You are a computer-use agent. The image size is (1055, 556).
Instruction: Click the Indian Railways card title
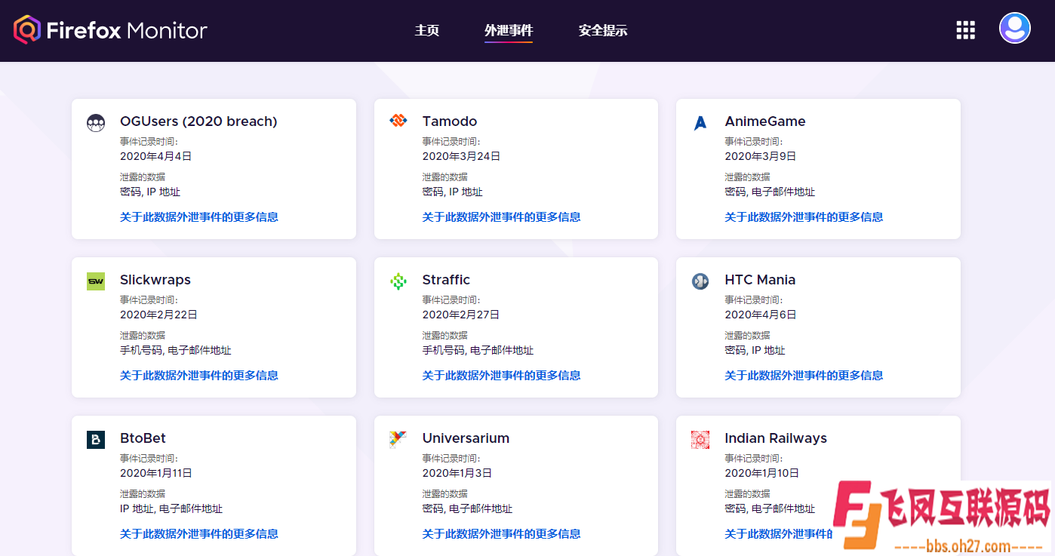point(776,438)
